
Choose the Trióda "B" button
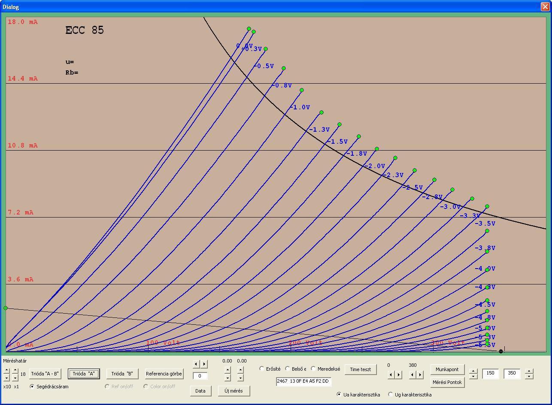(122, 374)
